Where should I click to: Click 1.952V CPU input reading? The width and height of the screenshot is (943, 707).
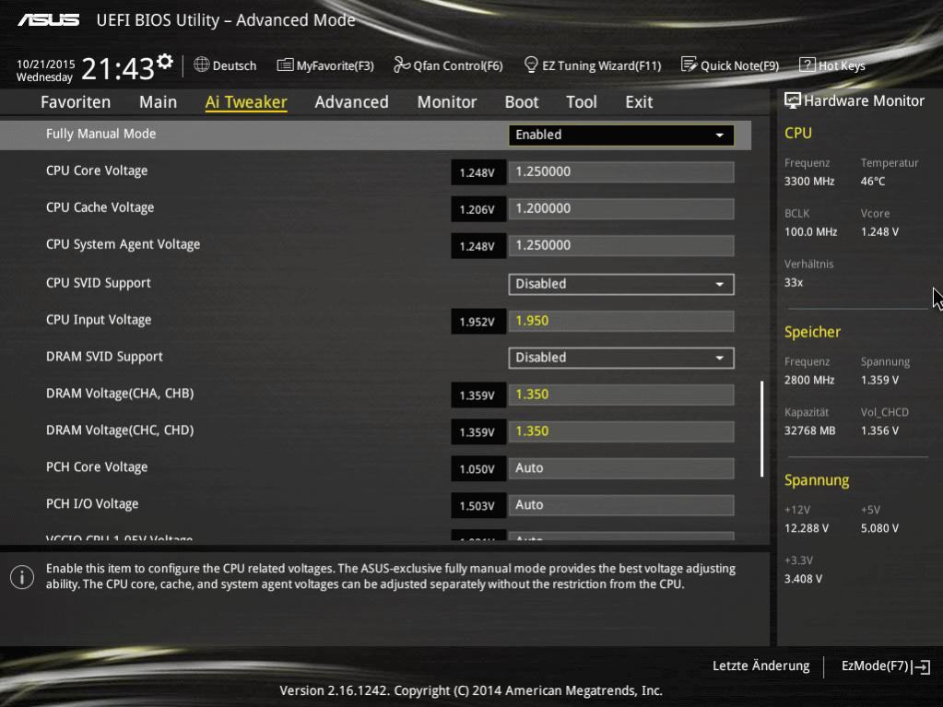pos(478,322)
